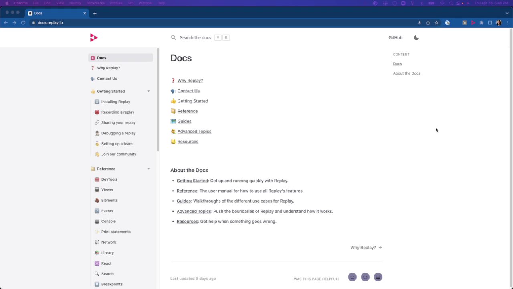Click the Debugging a replay detective icon
This screenshot has width=513, height=289.
click(97, 133)
